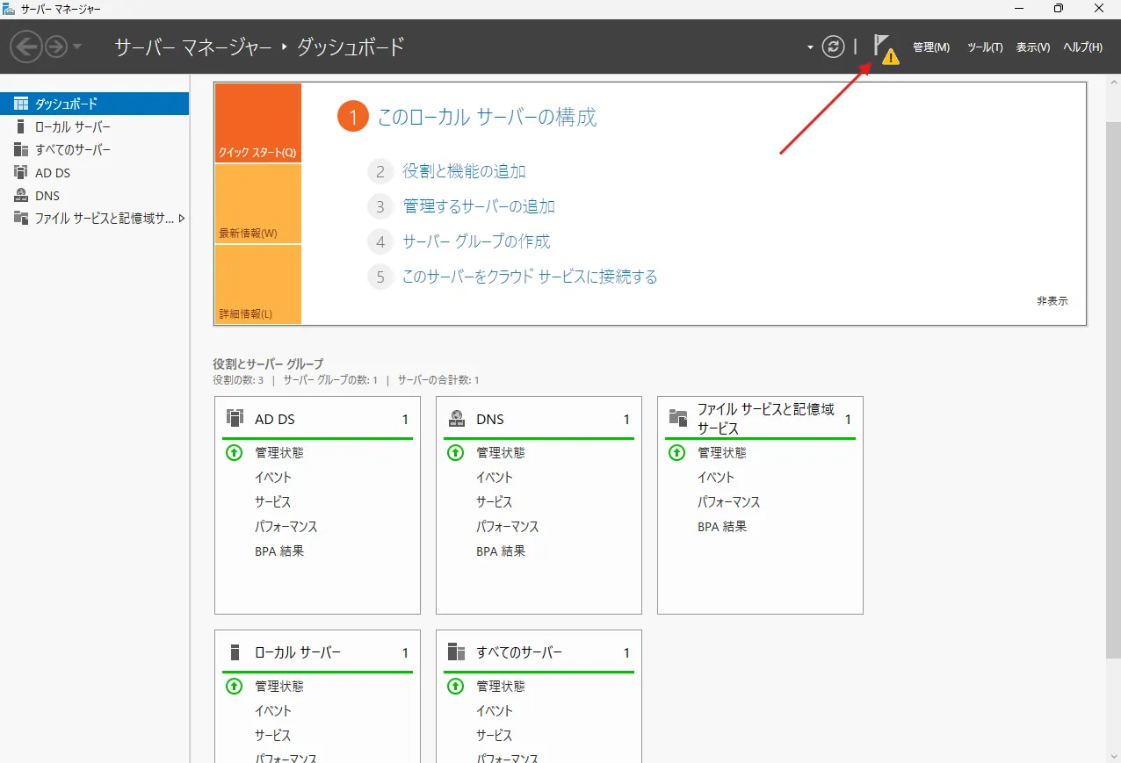Click green status icon in ローカル サーバー tile
Screen dimensions: 1121x763
[234, 687]
